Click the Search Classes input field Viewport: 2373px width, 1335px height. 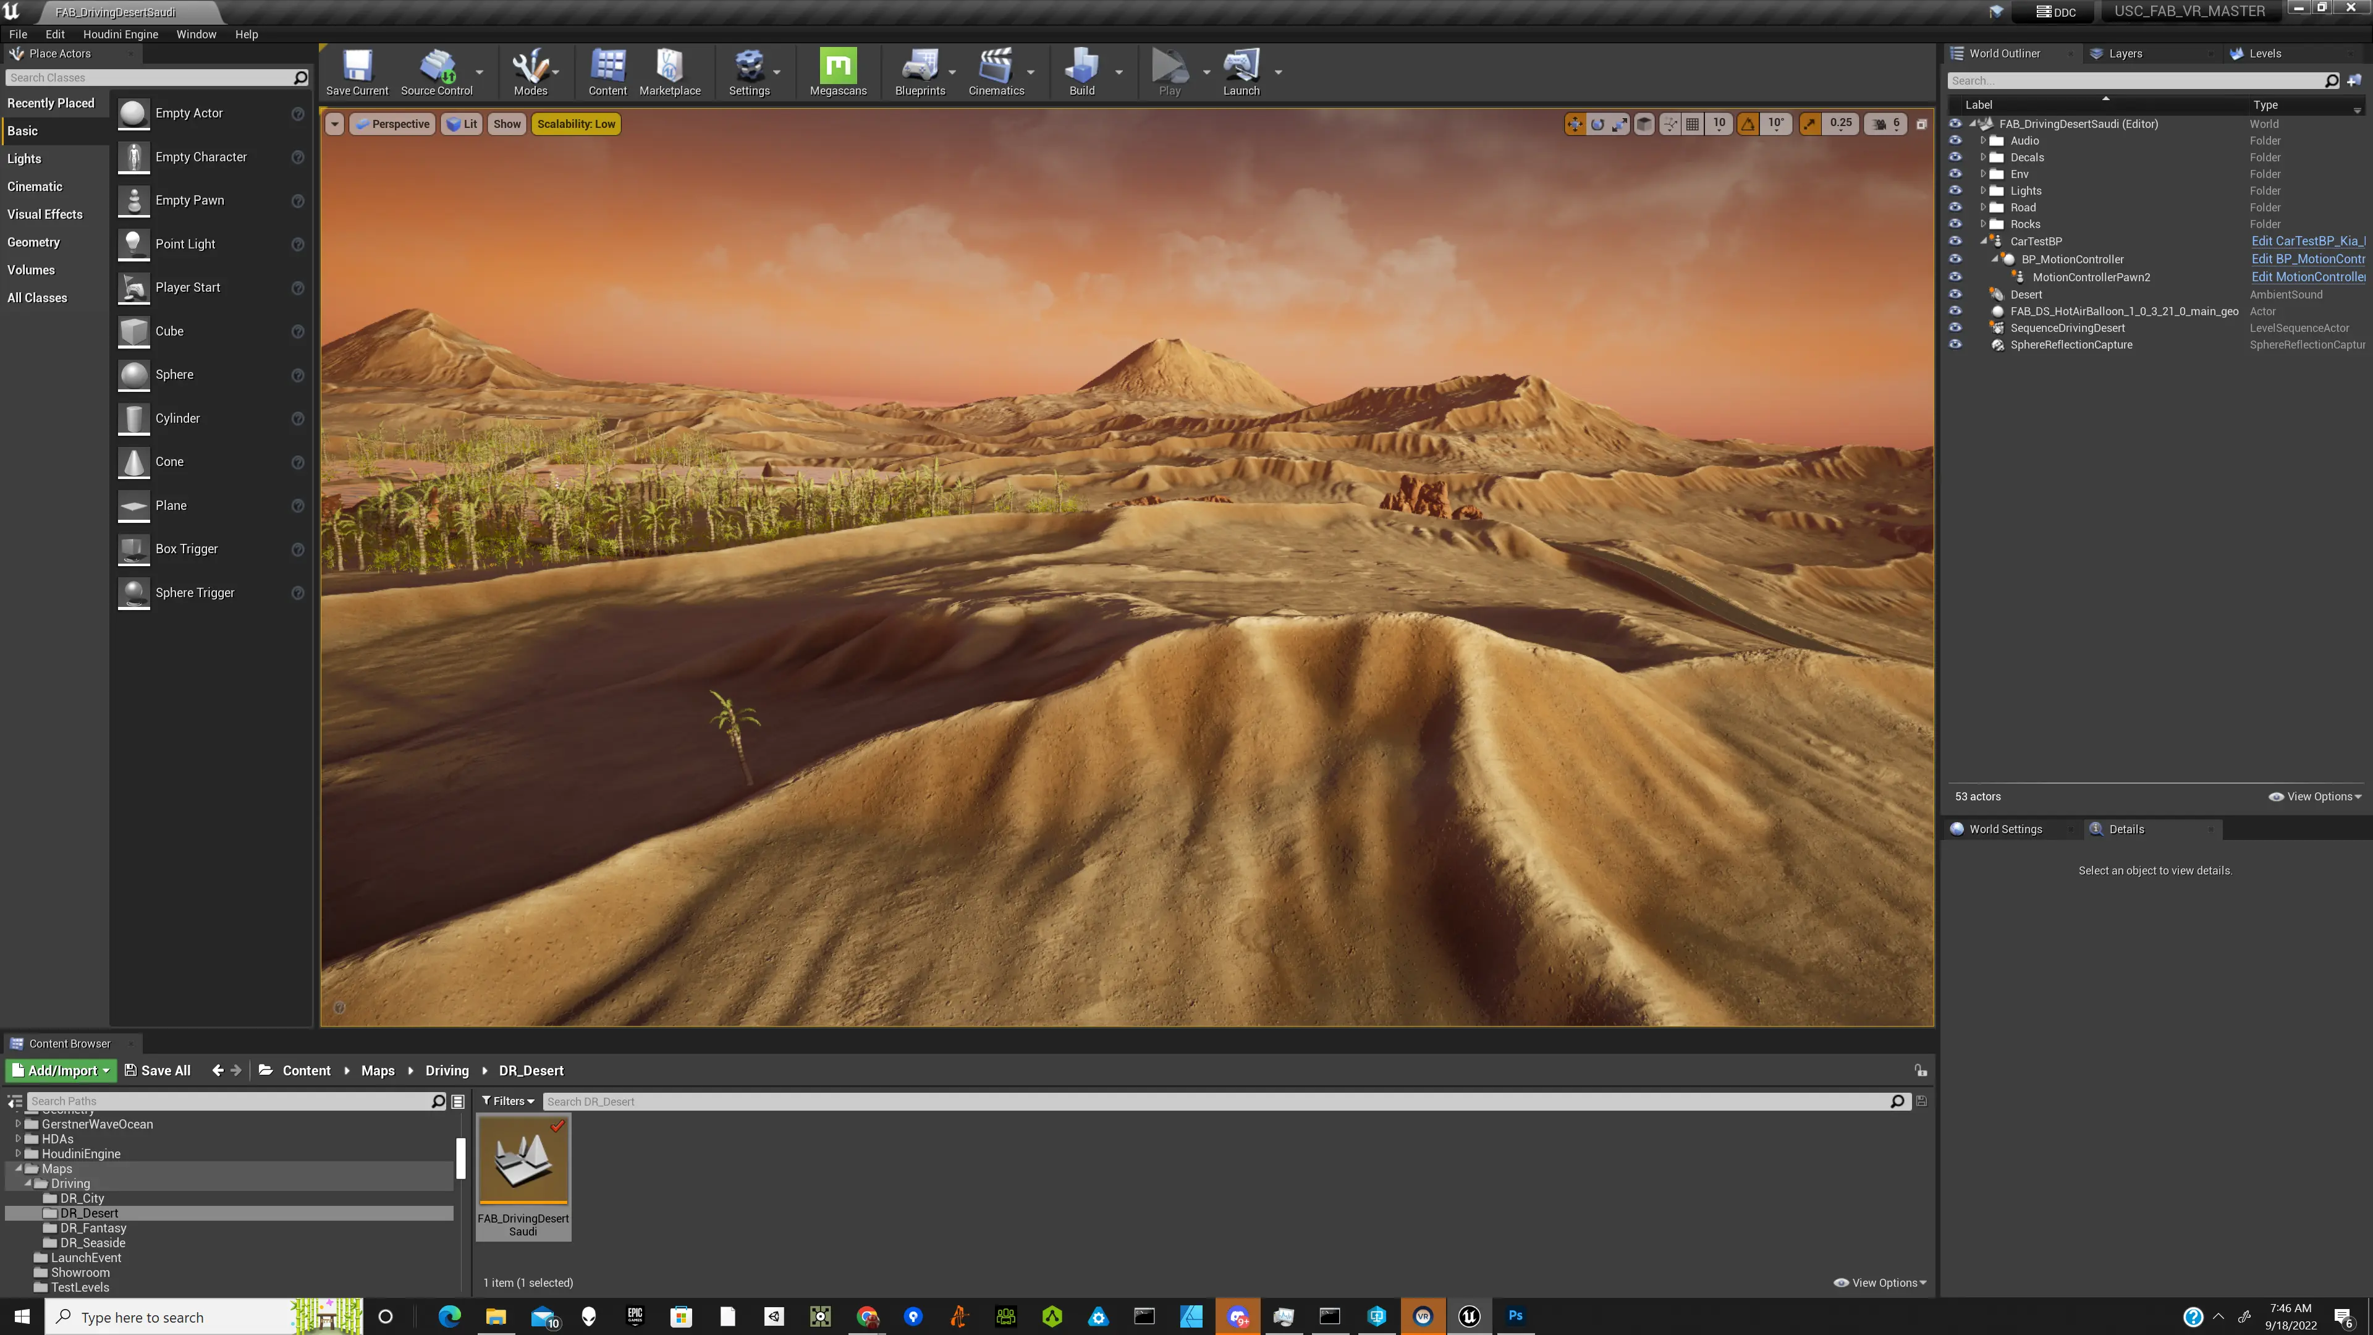click(x=156, y=77)
